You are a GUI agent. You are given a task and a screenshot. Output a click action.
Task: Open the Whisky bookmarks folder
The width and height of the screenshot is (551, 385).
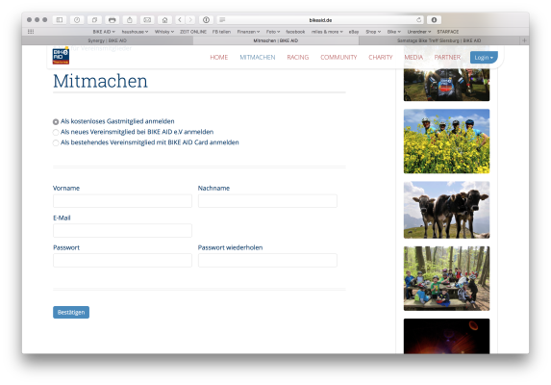tap(164, 32)
